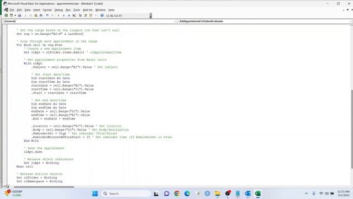Click the 'End With' code line

click(x=31, y=141)
